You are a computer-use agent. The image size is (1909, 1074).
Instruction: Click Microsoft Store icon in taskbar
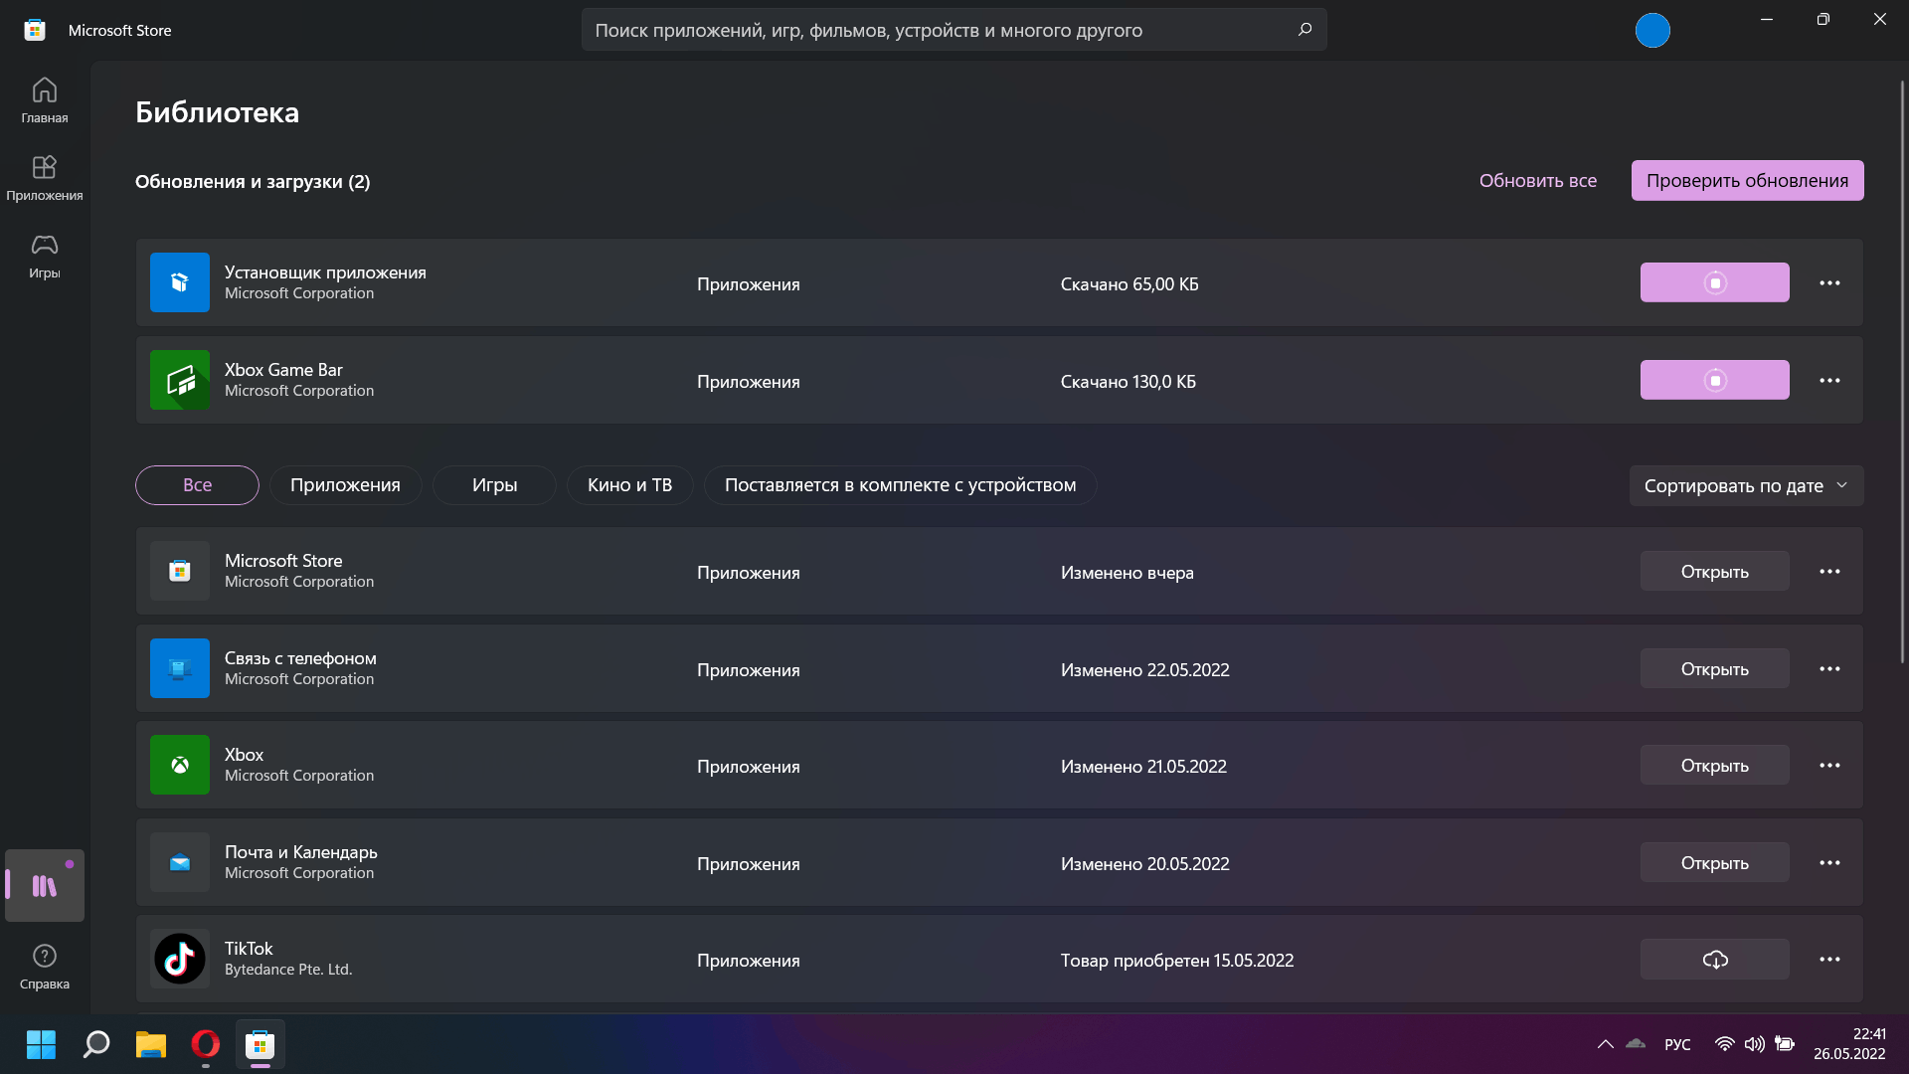[260, 1044]
